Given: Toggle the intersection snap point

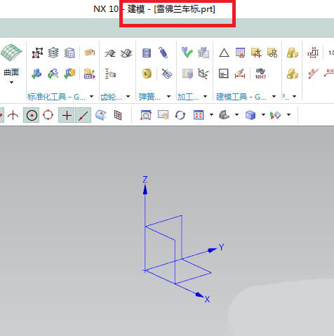Looking at the screenshot, I should (x=67, y=115).
